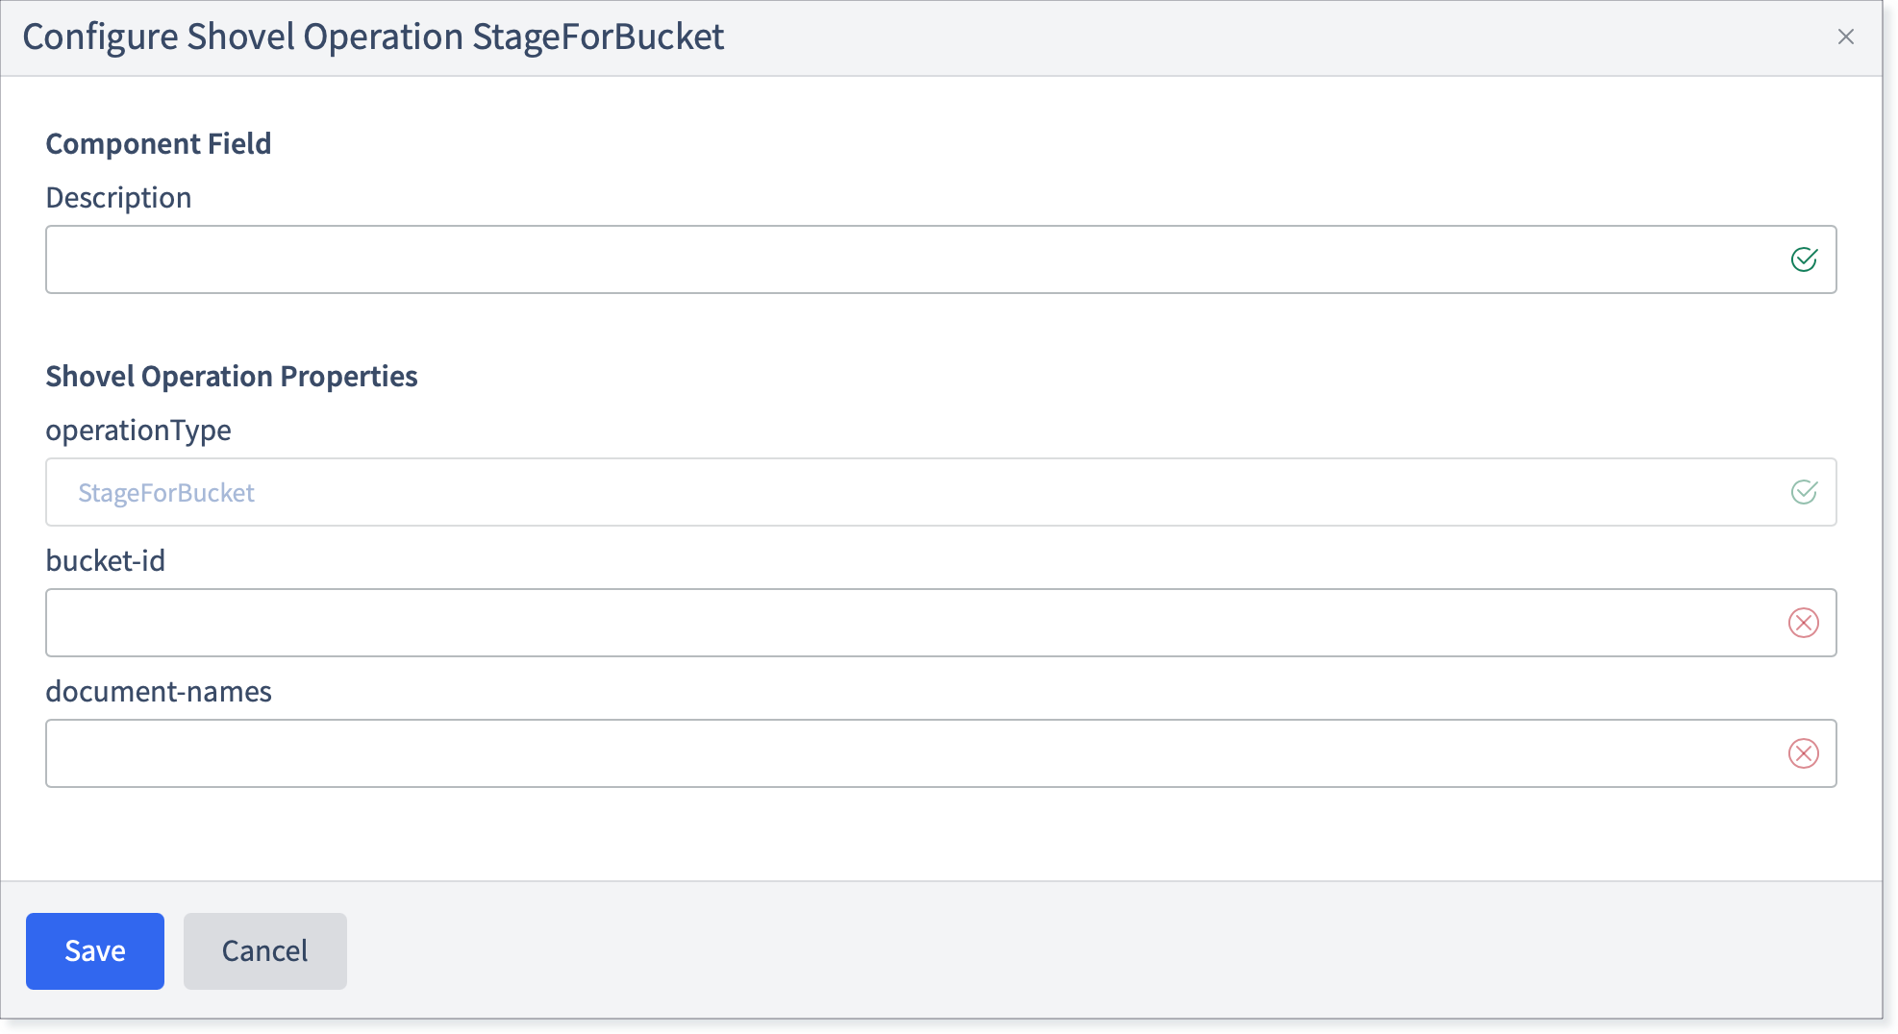Viewport: 1898px width, 1034px height.
Task: Close the Configure Shovel Operation dialog
Action: coord(1845,37)
